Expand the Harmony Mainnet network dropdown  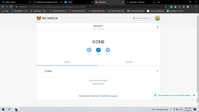(x=142, y=18)
